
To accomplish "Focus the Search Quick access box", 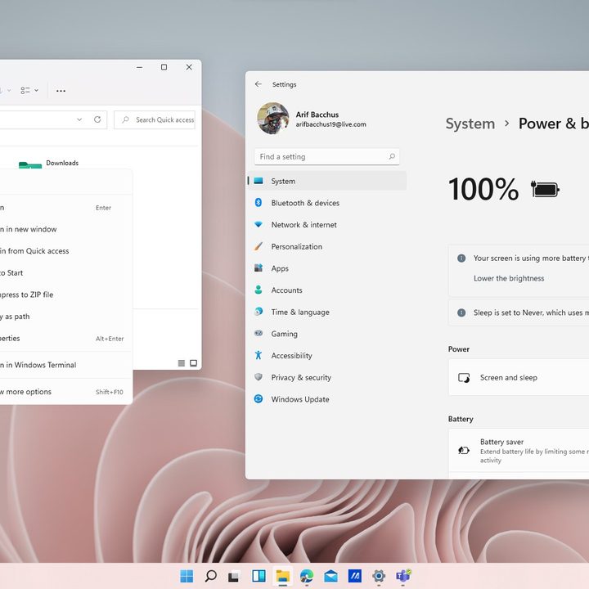I will click(155, 119).
